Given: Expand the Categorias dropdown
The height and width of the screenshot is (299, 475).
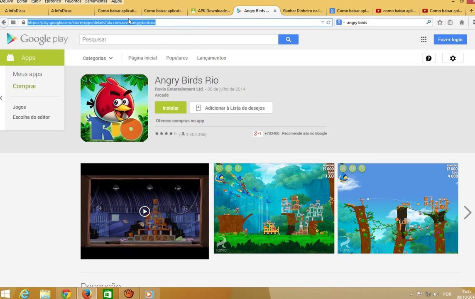Looking at the screenshot, I should tap(98, 58).
